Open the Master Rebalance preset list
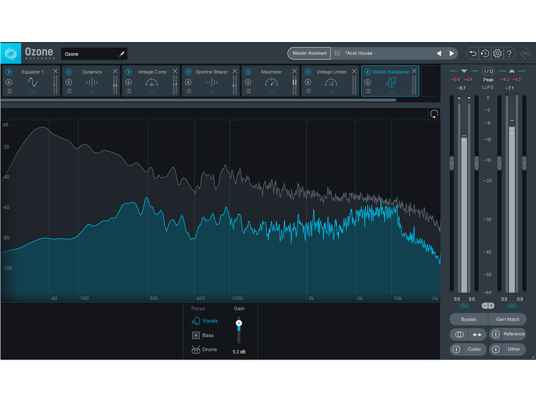 pyautogui.click(x=368, y=91)
